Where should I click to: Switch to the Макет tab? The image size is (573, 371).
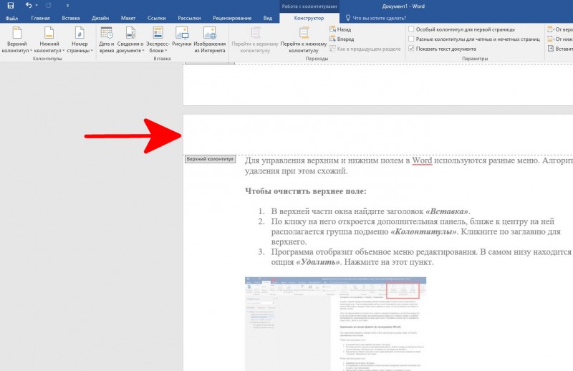click(x=128, y=18)
